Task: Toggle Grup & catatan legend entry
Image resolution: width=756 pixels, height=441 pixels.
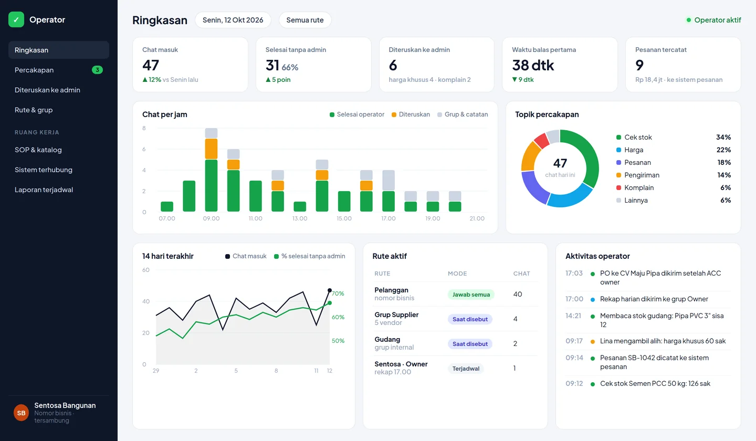Action: tap(463, 114)
